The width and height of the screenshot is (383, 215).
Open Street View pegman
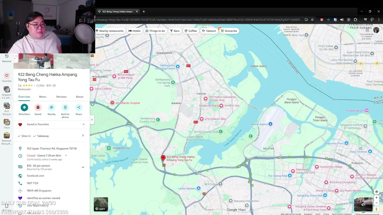[376, 209]
